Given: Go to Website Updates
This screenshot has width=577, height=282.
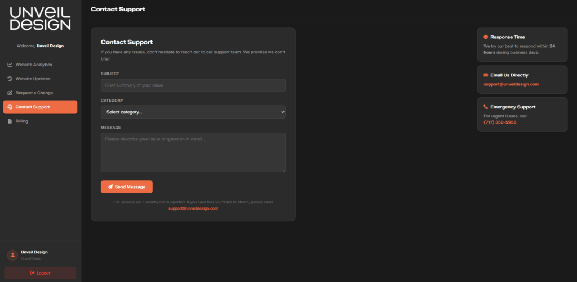Looking at the screenshot, I should click(x=40, y=79).
